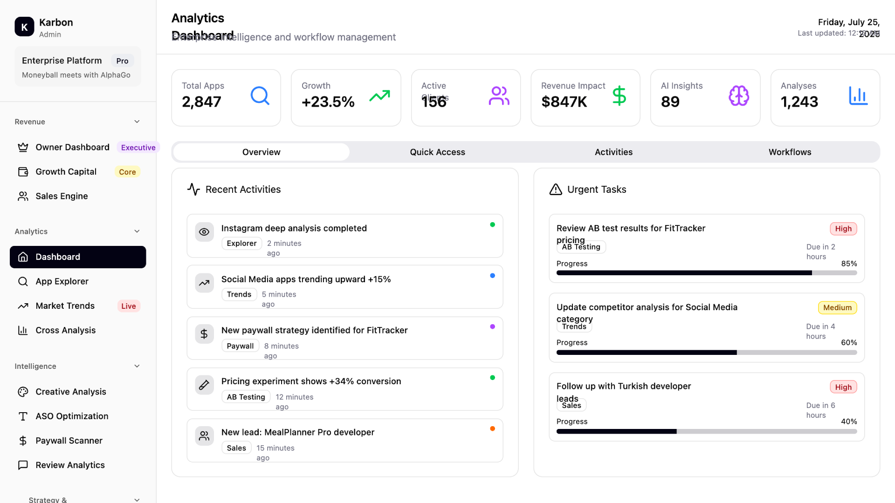Click the FitTracker task 85% progress bar

[x=706, y=273]
